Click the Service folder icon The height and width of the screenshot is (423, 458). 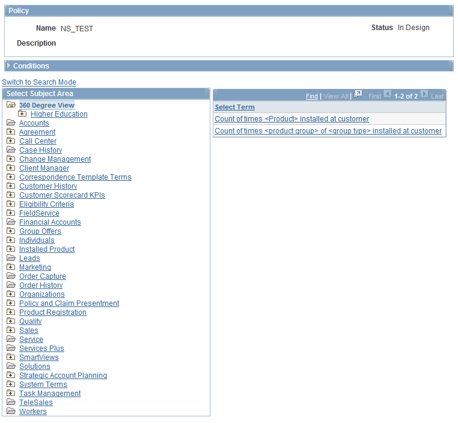(x=11, y=339)
